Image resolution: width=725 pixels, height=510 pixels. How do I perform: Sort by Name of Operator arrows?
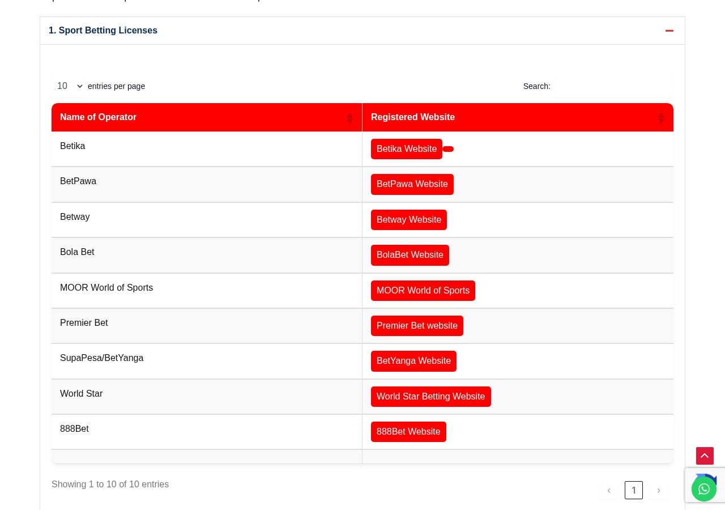click(x=349, y=118)
